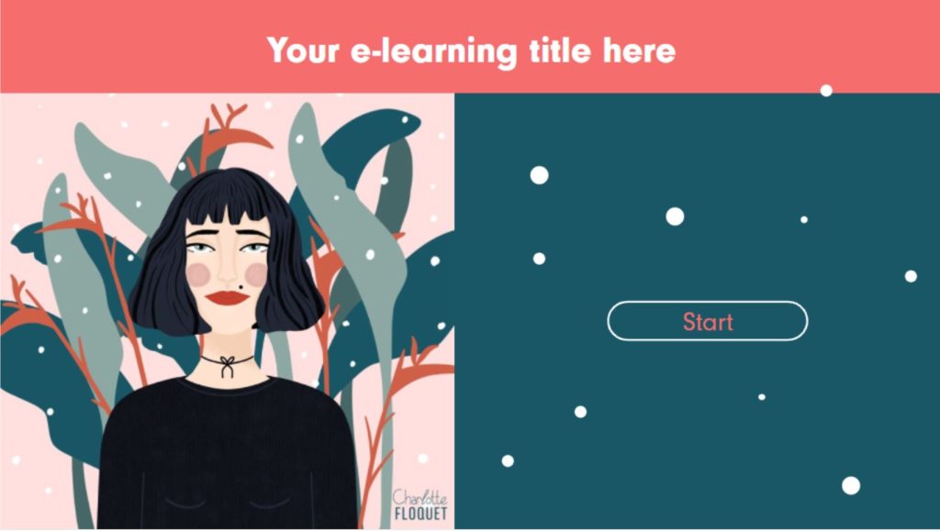Click the woman's black sweater
940x532 pixels.
point(228,455)
